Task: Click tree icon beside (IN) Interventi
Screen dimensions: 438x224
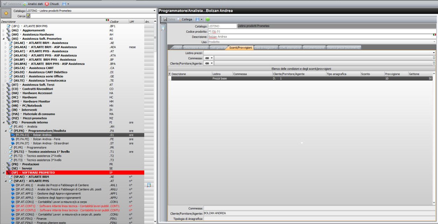Action: click(x=9, y=110)
